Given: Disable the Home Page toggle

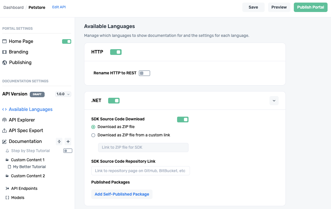Looking at the screenshot, I should pyautogui.click(x=67, y=41).
